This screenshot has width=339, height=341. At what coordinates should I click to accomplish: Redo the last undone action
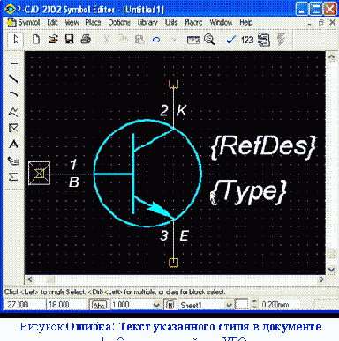[x=173, y=40]
